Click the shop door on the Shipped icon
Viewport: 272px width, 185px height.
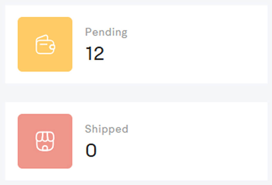45,147
